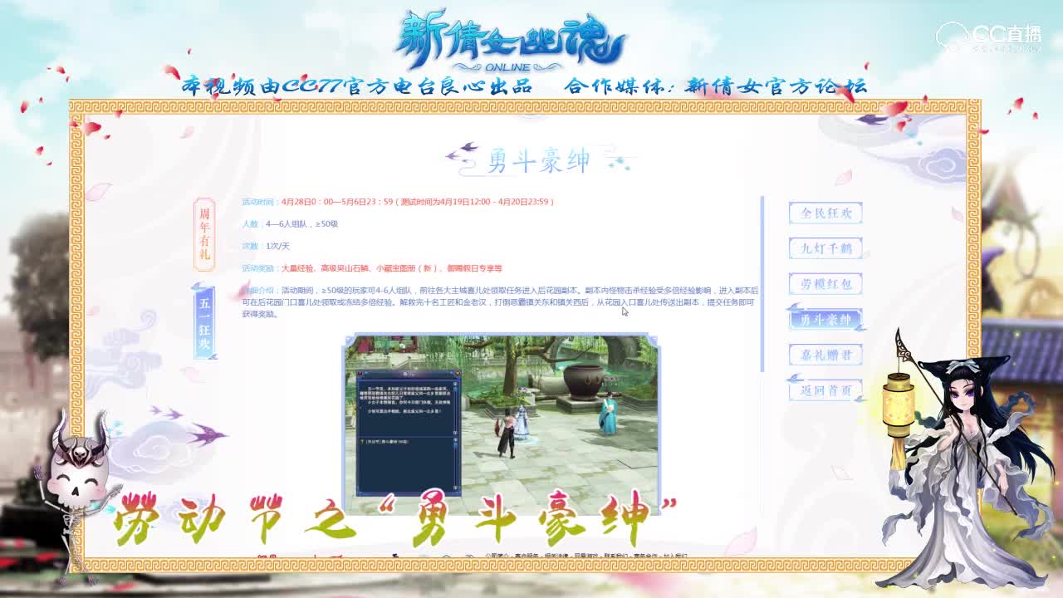The width and height of the screenshot is (1063, 598).
Task: Select the highlighted 勇斗豪绅 button
Action: point(825,319)
